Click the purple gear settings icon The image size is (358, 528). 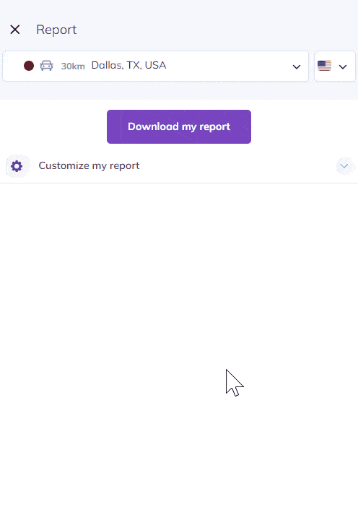17,165
